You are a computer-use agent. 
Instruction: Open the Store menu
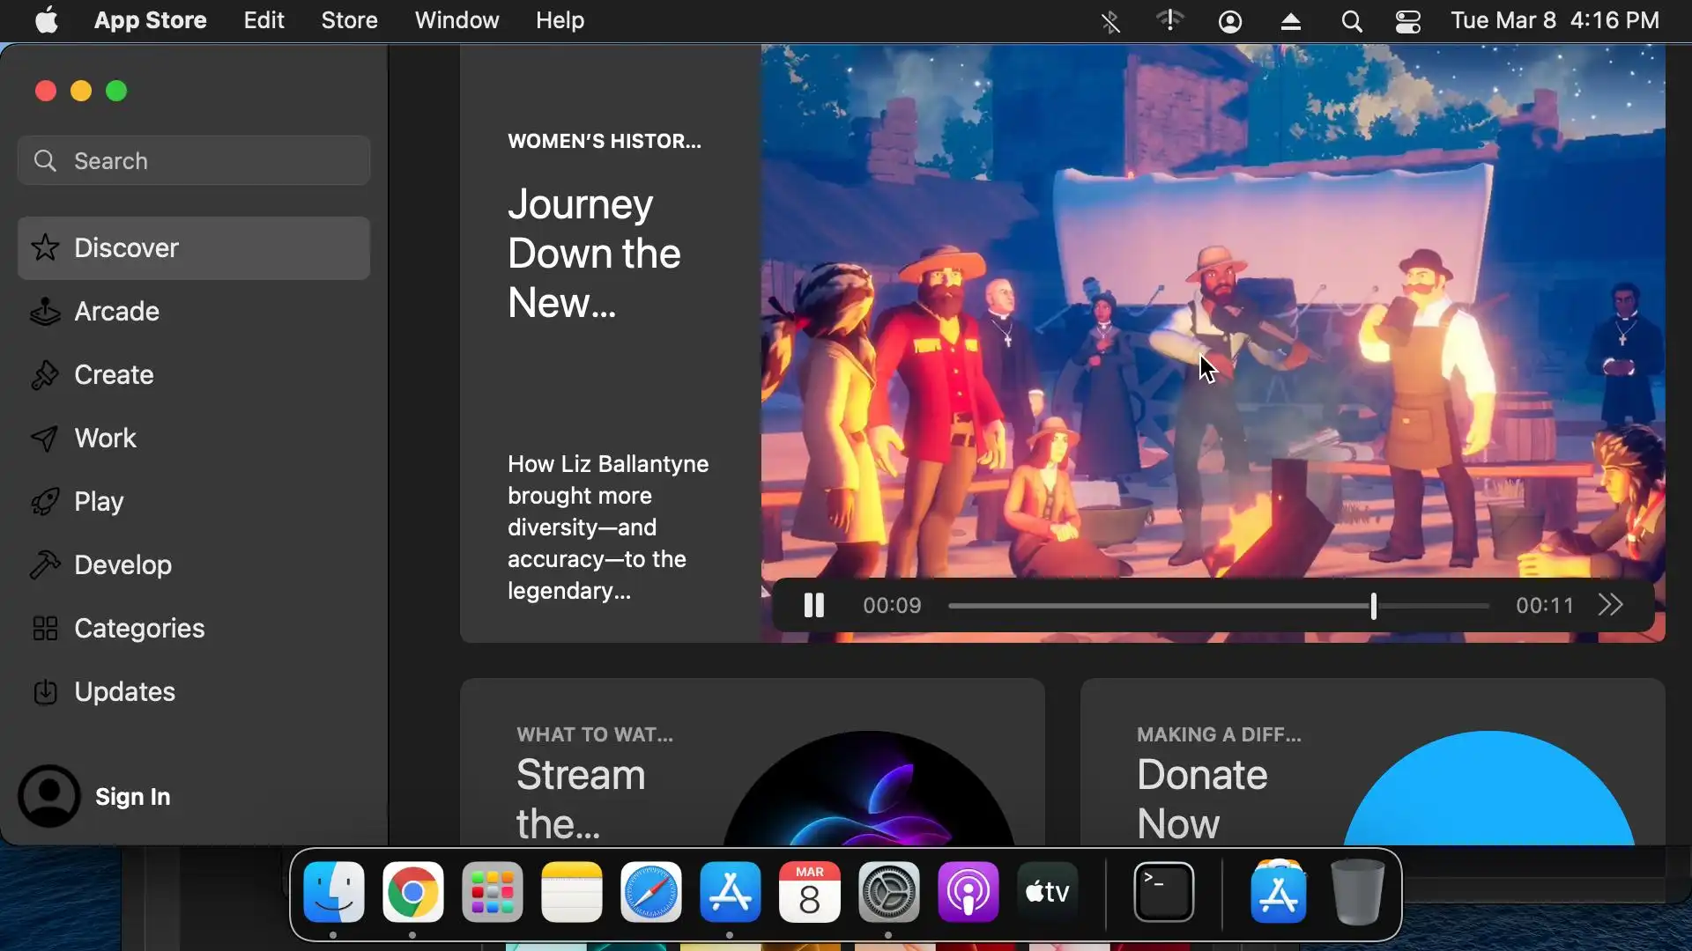pos(349,20)
